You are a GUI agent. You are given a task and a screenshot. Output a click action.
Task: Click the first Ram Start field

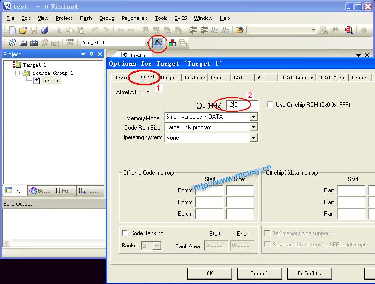point(352,190)
